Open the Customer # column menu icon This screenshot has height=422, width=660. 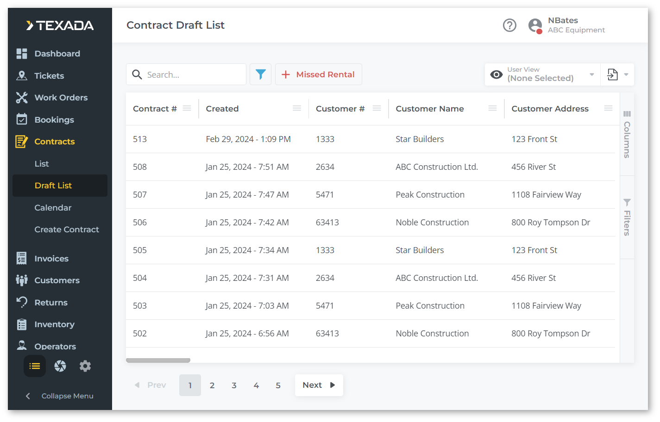click(x=377, y=108)
